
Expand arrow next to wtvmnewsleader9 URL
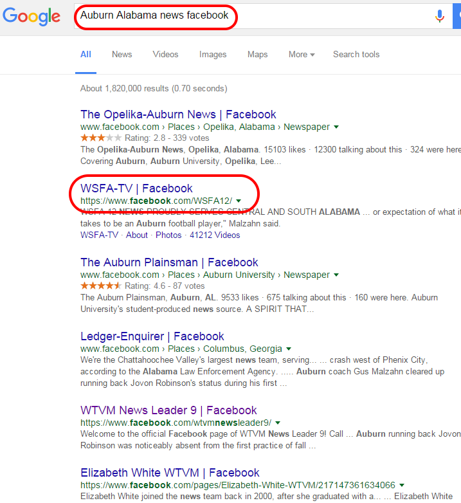point(278,423)
